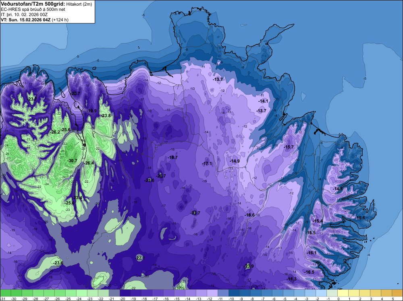Click the legend label '-31'

(2, 299)
